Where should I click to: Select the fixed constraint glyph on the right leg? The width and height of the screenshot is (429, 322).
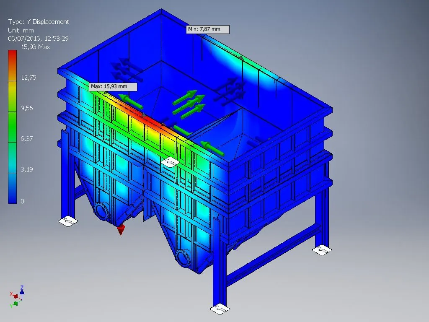pyautogui.click(x=322, y=250)
